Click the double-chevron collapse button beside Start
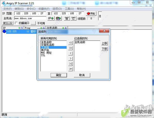 click(x=100, y=16)
